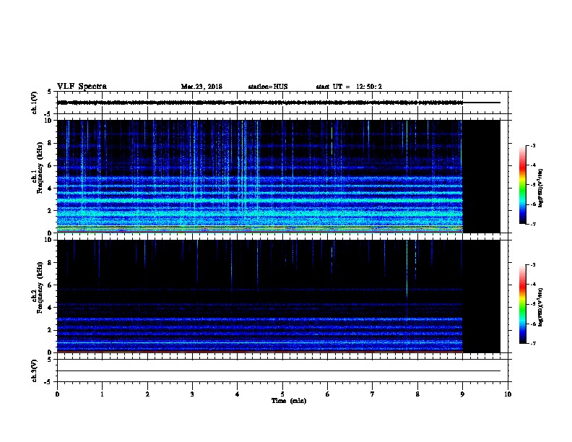Click the time axis tick label "1"
This screenshot has height=442, width=572.
point(102,394)
